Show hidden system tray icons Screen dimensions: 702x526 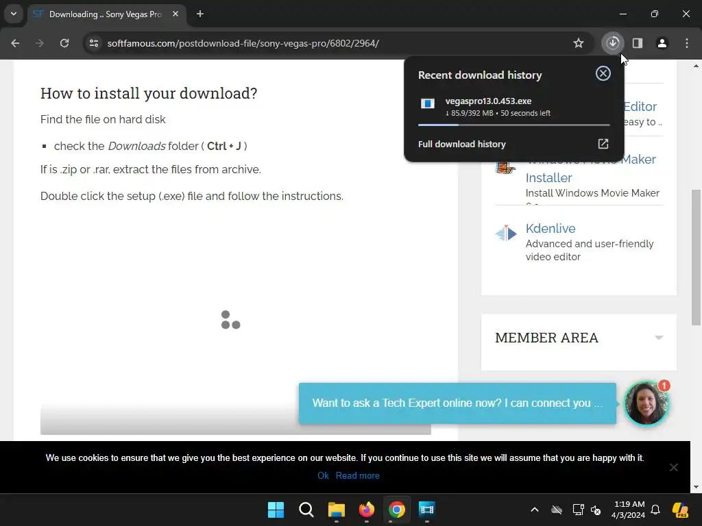point(535,510)
